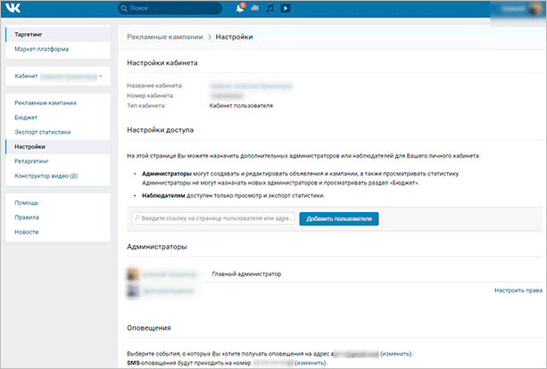
Task: Select the Таргетинг tab
Action: click(x=58, y=35)
